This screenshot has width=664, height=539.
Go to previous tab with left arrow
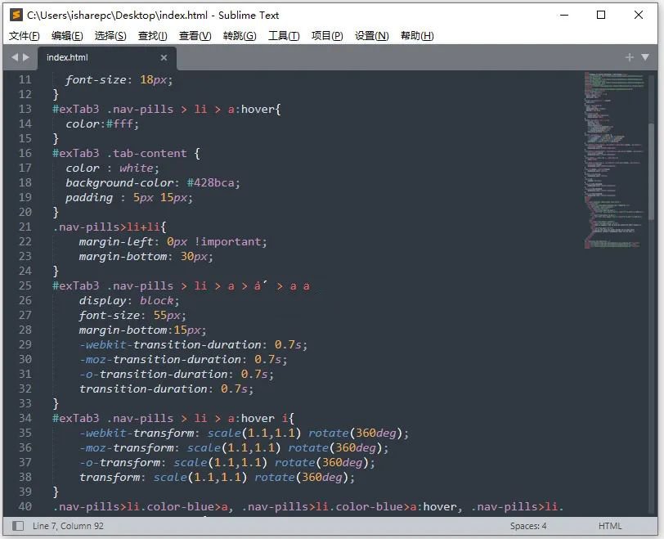[x=15, y=57]
